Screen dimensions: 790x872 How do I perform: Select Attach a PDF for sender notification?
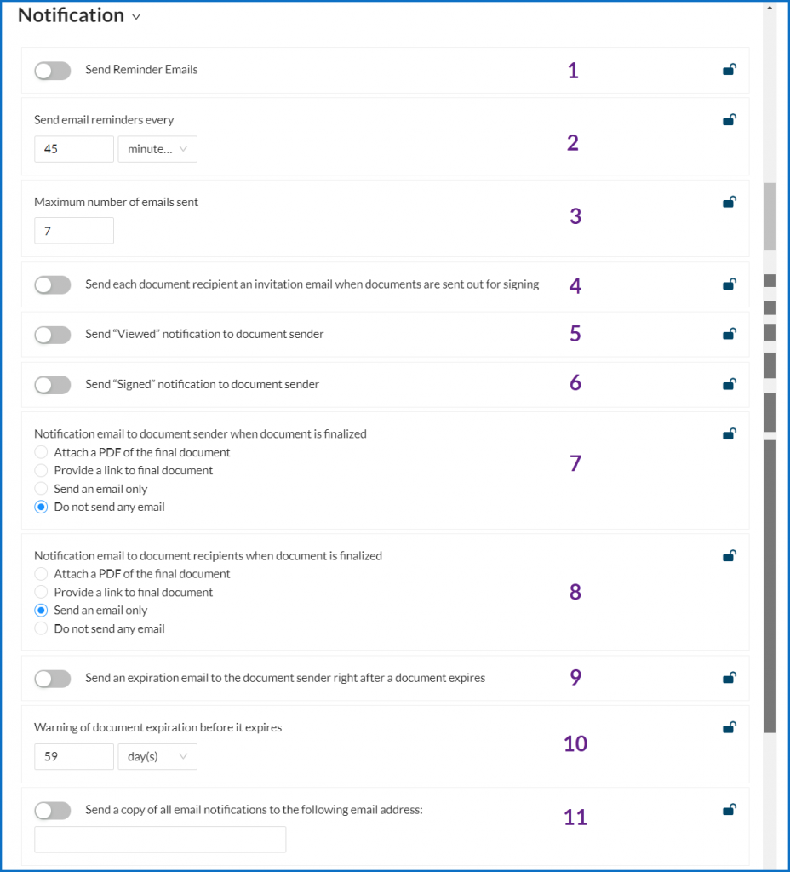click(x=40, y=452)
